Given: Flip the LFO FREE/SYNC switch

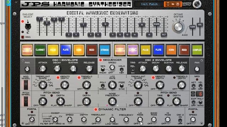Looking at the screenshot, I should pos(122,86).
